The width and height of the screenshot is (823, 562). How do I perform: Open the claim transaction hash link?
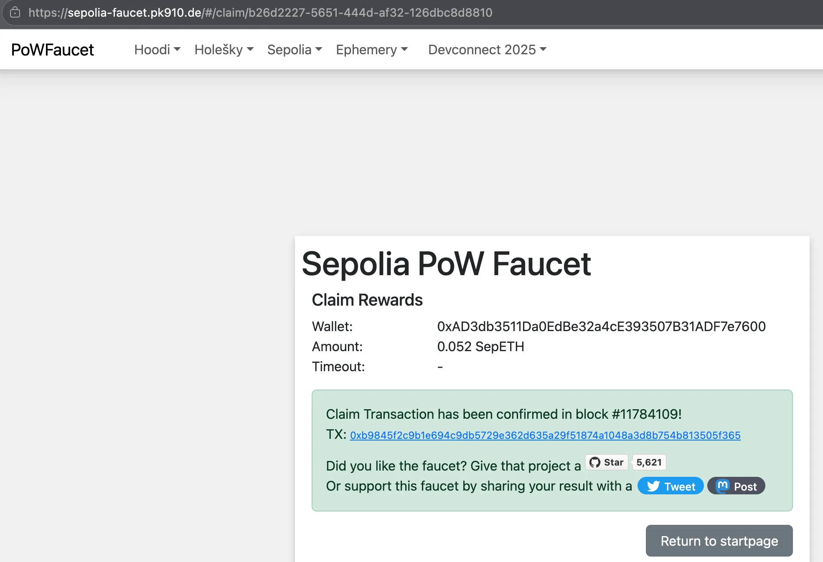click(x=545, y=435)
